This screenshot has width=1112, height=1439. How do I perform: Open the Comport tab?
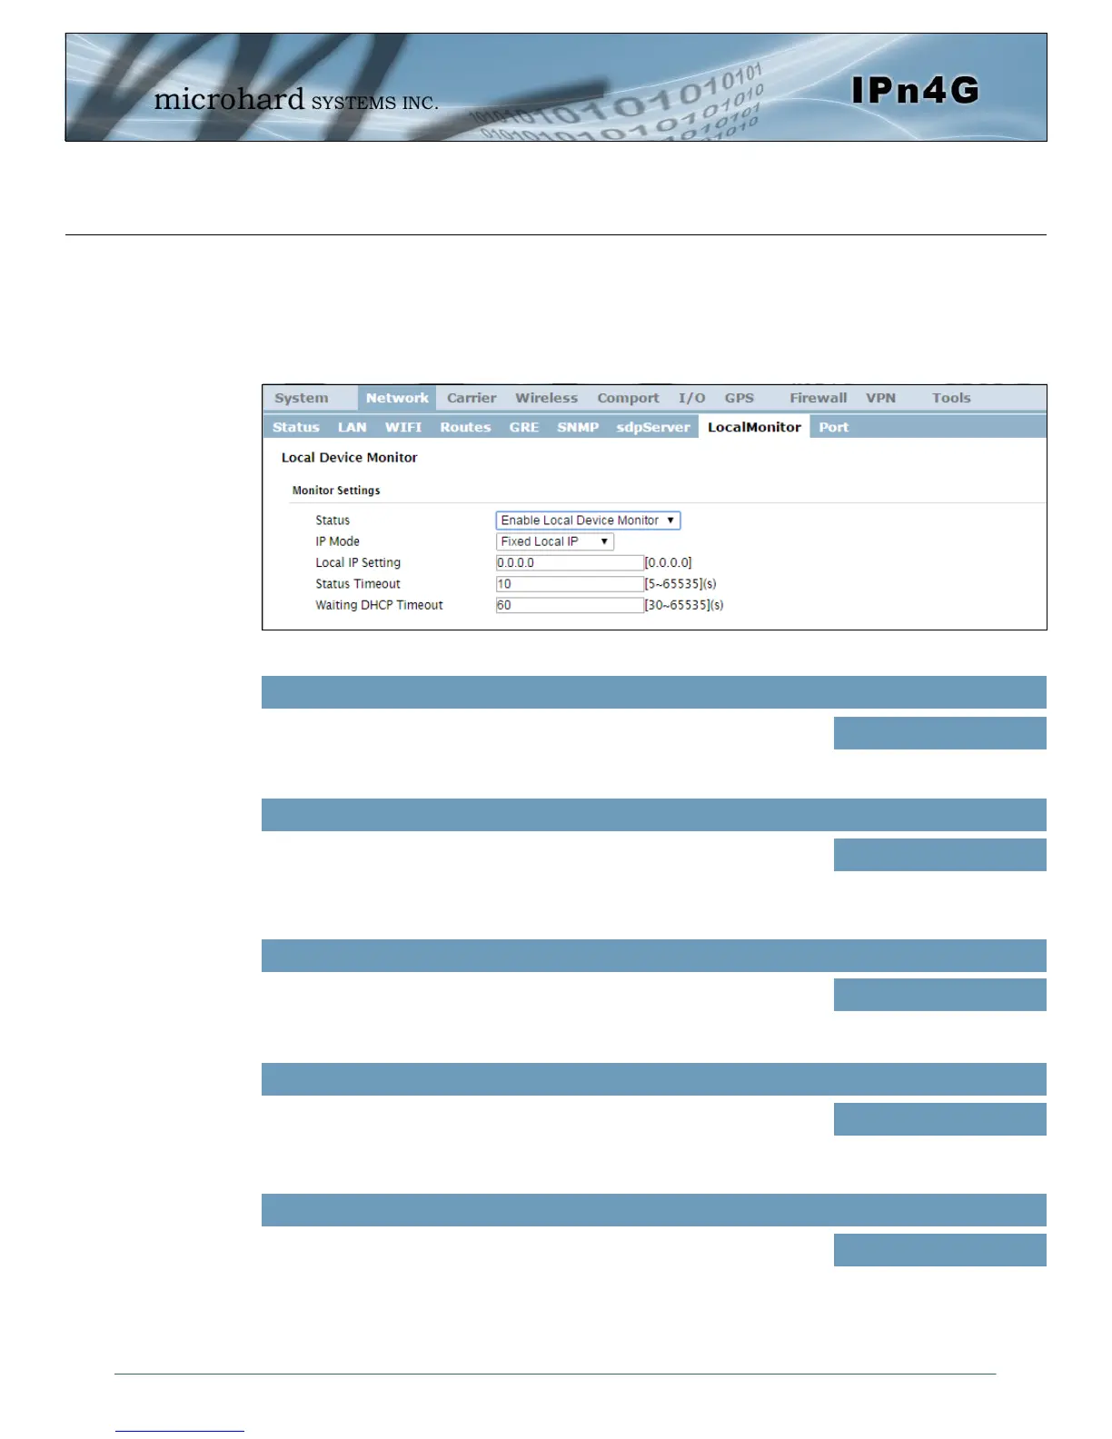pos(628,398)
